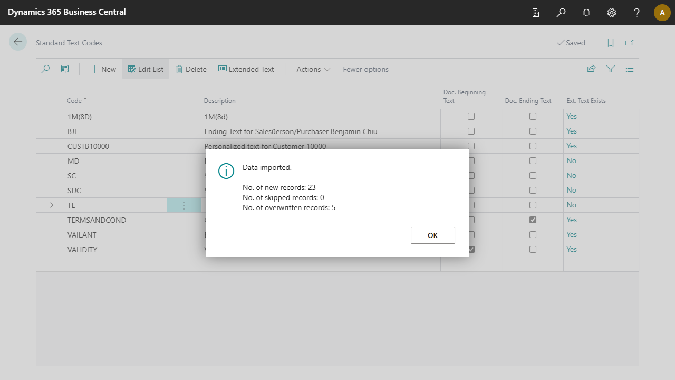
Task: Click the user account avatar
Action: (662, 13)
